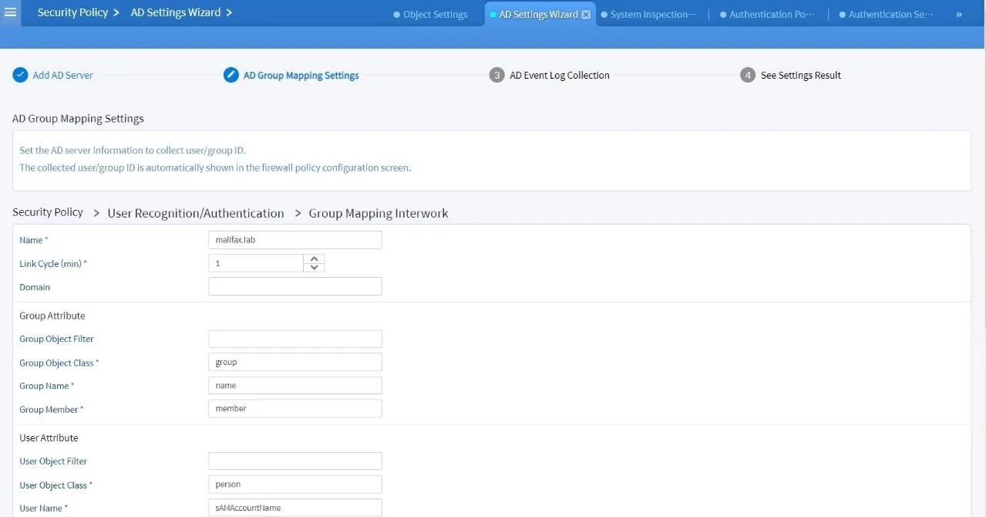This screenshot has height=517, width=986.
Task: Click the Name input field
Action: (294, 240)
